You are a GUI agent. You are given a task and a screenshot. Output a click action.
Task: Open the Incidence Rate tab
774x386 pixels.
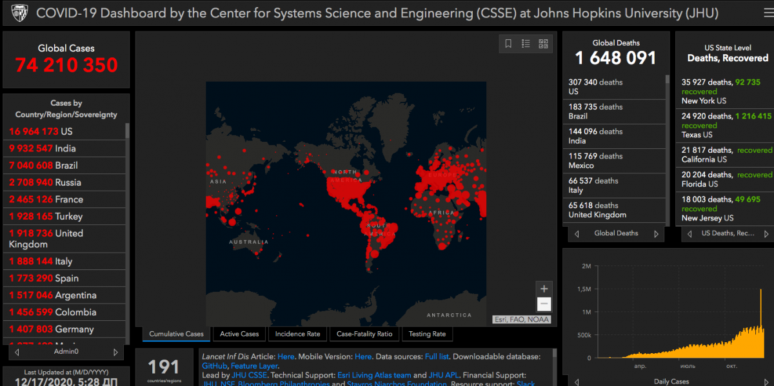(x=297, y=334)
